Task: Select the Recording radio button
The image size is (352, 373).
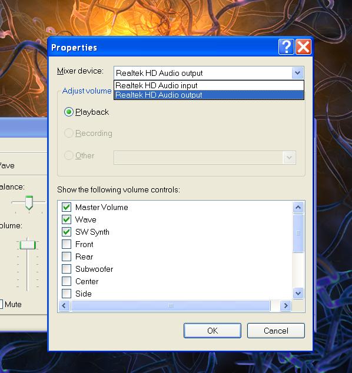Action: (x=69, y=133)
